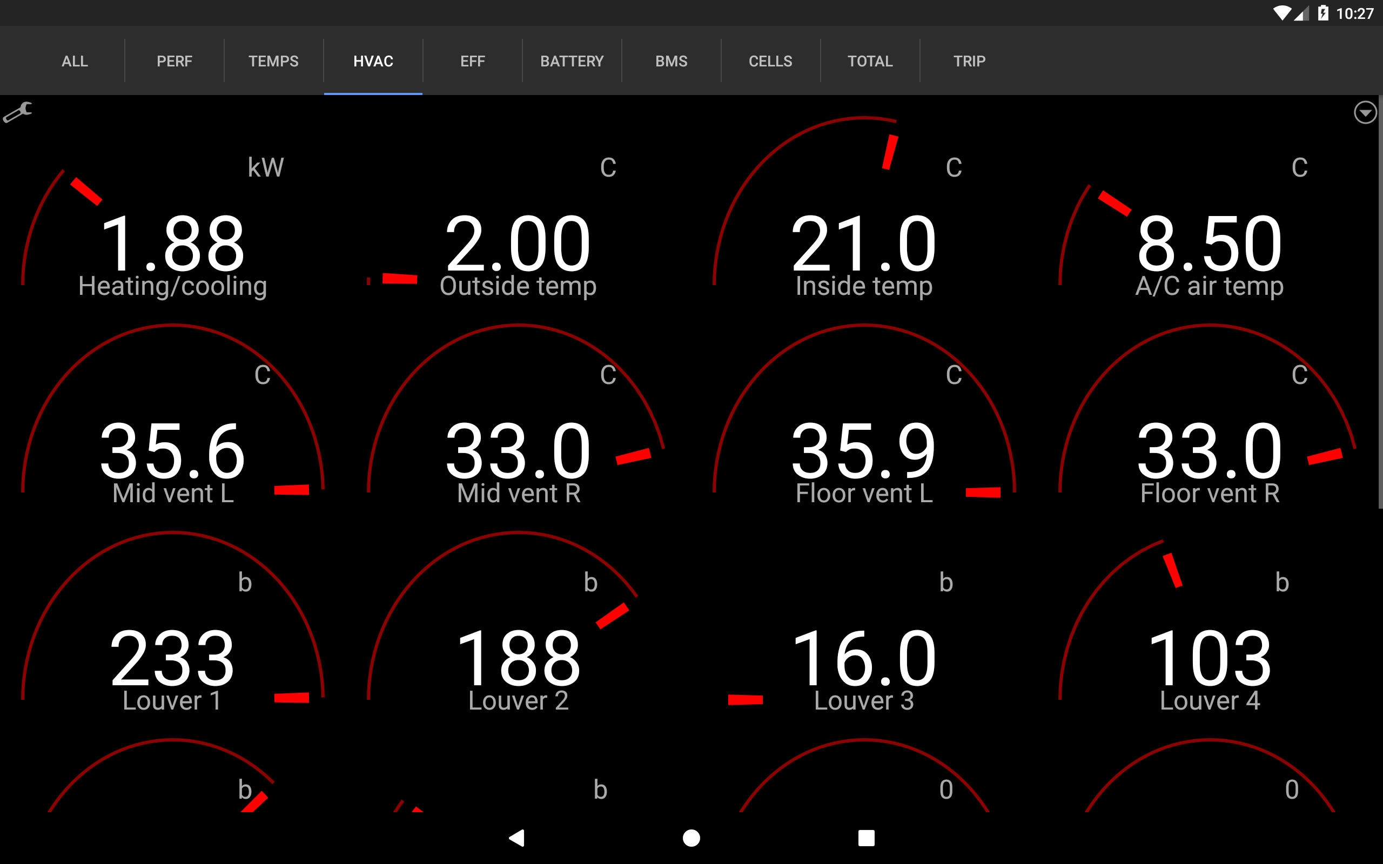Select the Outside temp gauge value 2.00

click(518, 245)
